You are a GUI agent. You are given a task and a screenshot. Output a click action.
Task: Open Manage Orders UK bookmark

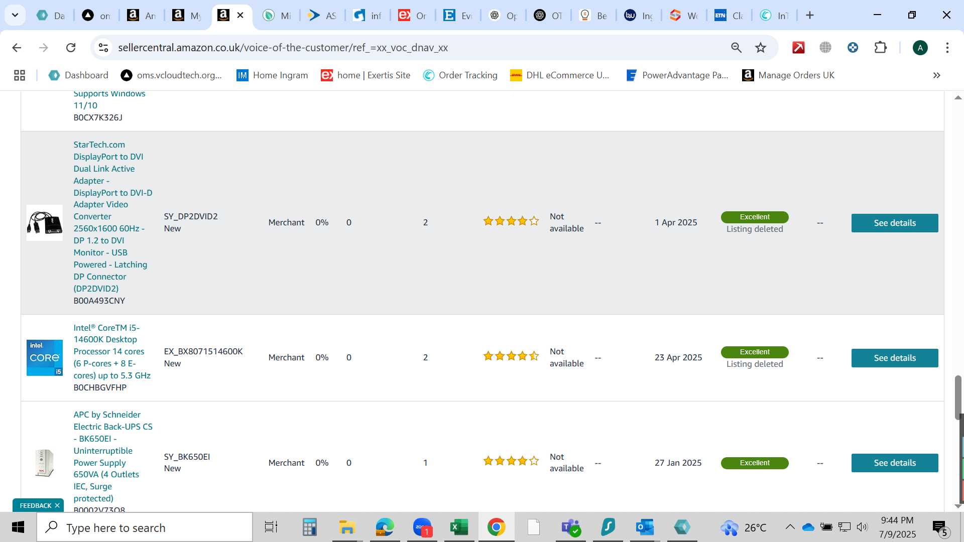coord(788,75)
